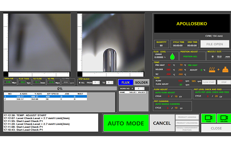The height and width of the screenshot is (153, 231).
Task: Click the green flux level droplet icon
Action: click(172, 57)
